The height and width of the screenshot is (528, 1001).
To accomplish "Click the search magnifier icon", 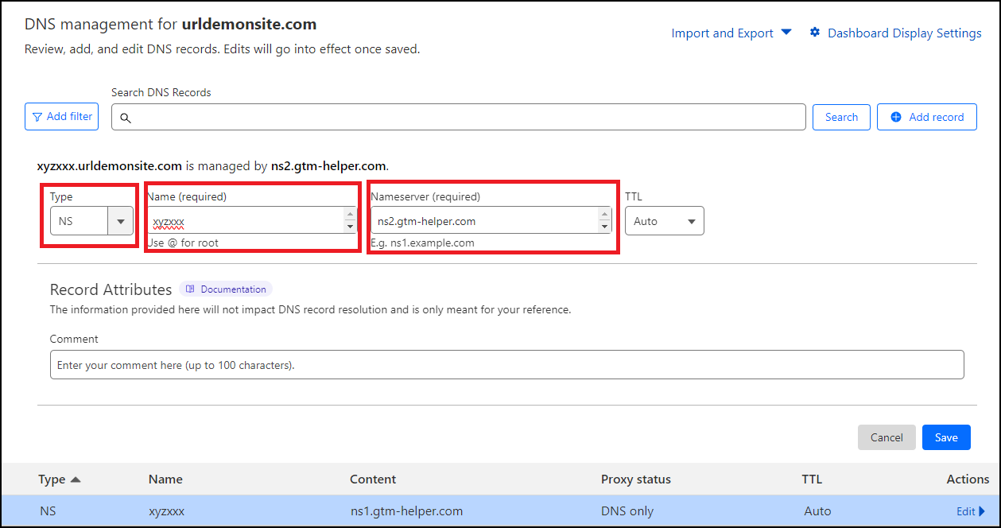I will click(x=125, y=118).
